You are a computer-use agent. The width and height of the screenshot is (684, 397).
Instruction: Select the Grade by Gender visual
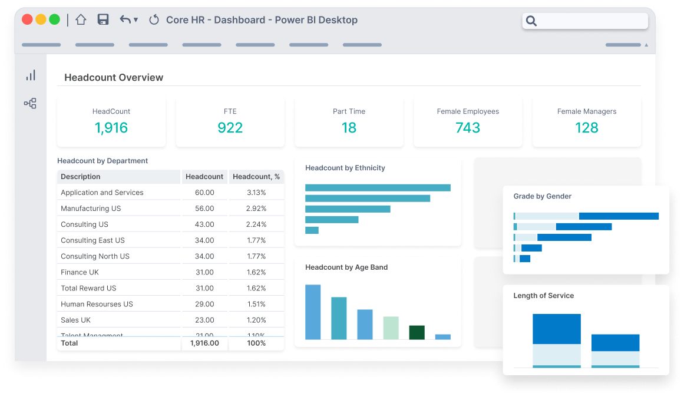tap(586, 230)
